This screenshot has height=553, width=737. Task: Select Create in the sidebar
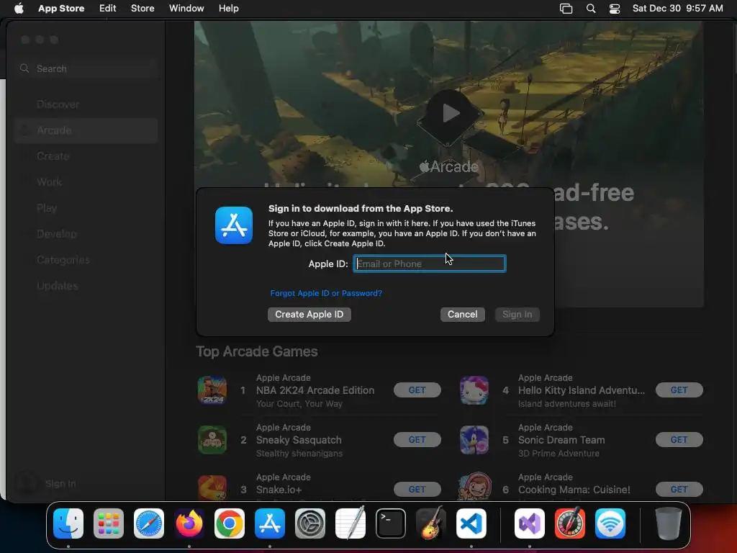click(x=86, y=156)
